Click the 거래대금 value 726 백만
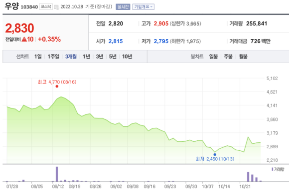This screenshot has height=195, width=289. tap(261, 41)
